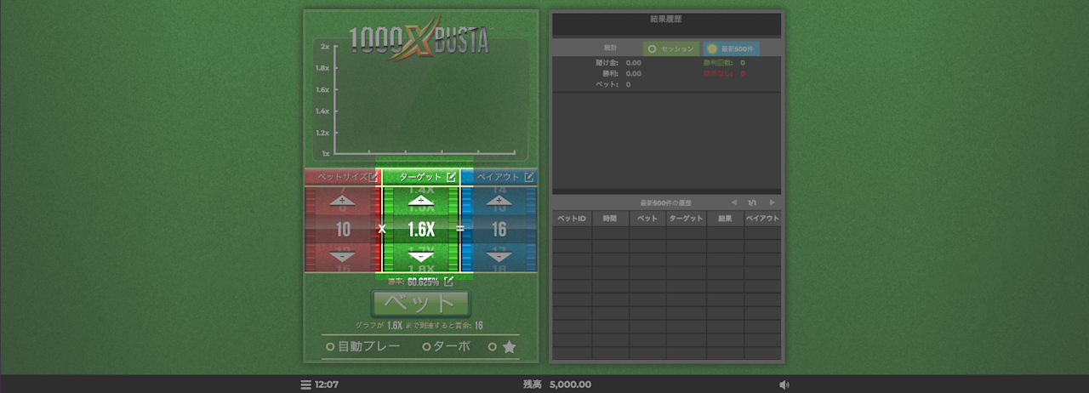This screenshot has height=393, width=1089.
Task: Click the target value 1.6X
Action: coord(421,229)
